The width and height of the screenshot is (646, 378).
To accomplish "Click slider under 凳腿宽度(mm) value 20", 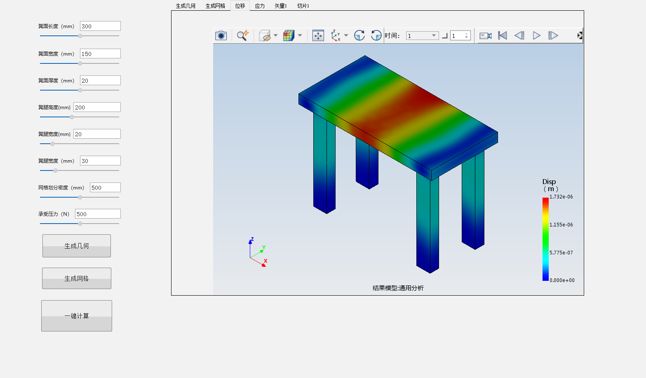I will pos(80,144).
